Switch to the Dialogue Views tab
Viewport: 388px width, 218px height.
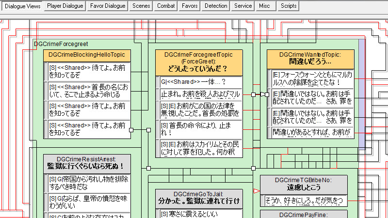tap(22, 6)
